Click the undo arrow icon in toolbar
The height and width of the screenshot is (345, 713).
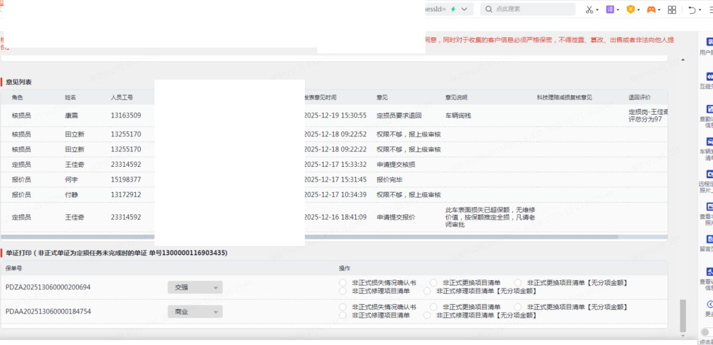(x=692, y=10)
